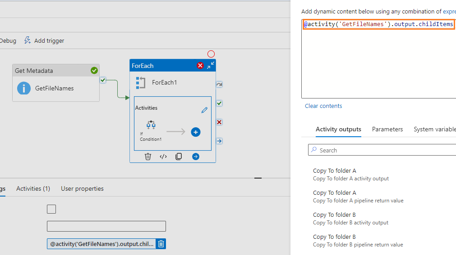Open the User properties tab

click(x=82, y=188)
